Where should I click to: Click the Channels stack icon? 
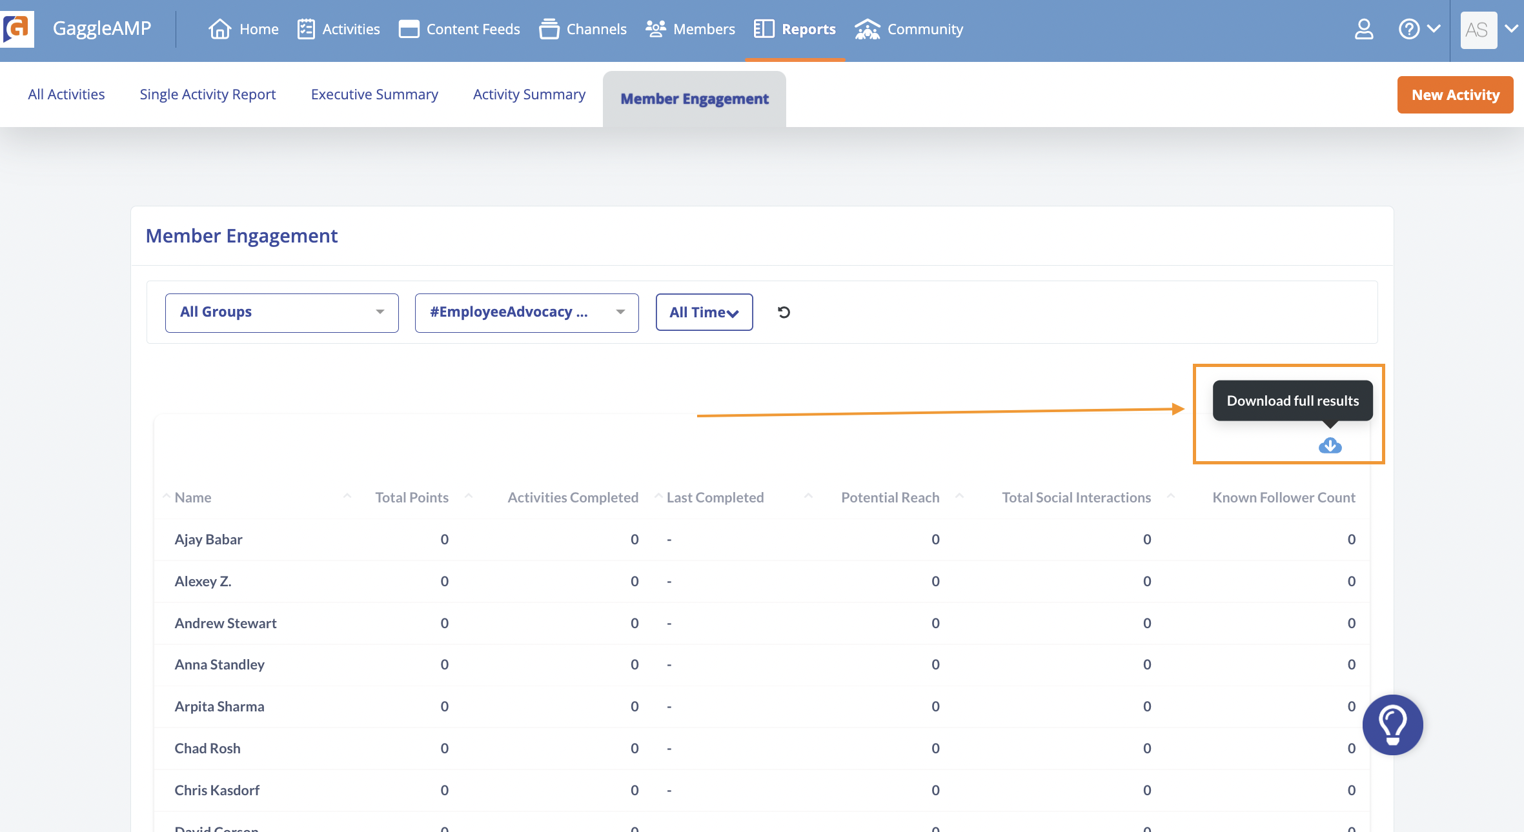click(x=549, y=29)
